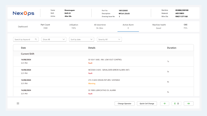
Task: Select the Active Alarm tab
Action: [128, 26]
